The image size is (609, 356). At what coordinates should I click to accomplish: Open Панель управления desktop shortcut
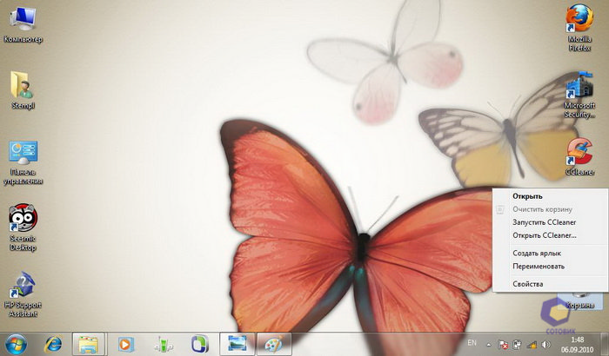tap(23, 155)
